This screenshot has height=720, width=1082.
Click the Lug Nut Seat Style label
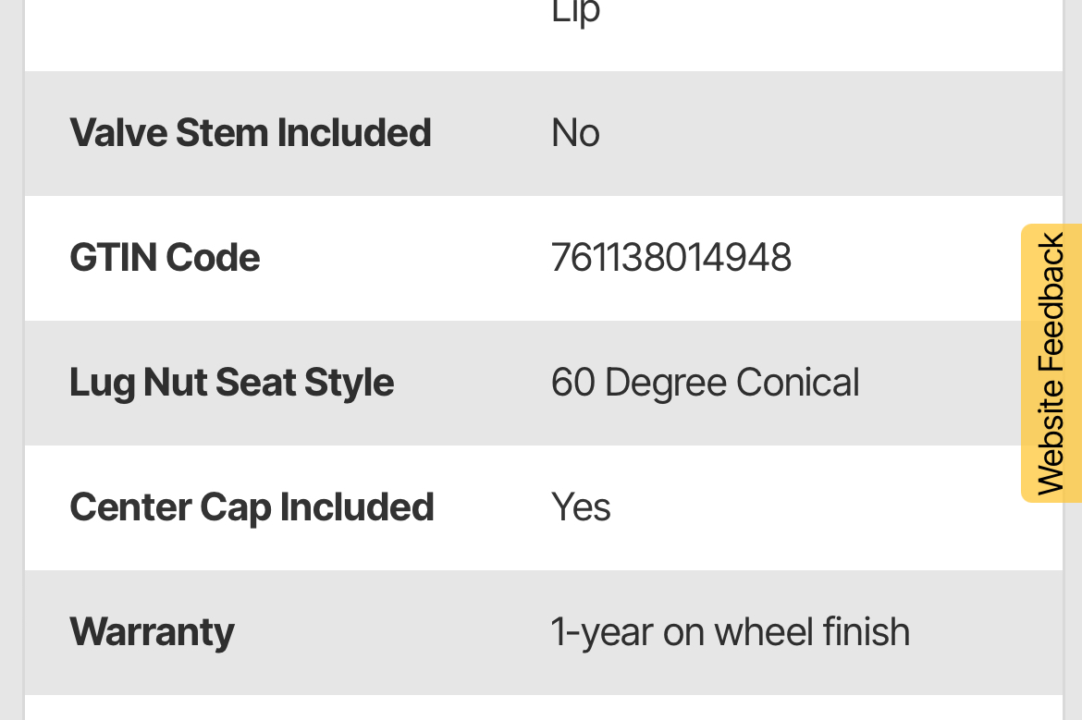[231, 383]
